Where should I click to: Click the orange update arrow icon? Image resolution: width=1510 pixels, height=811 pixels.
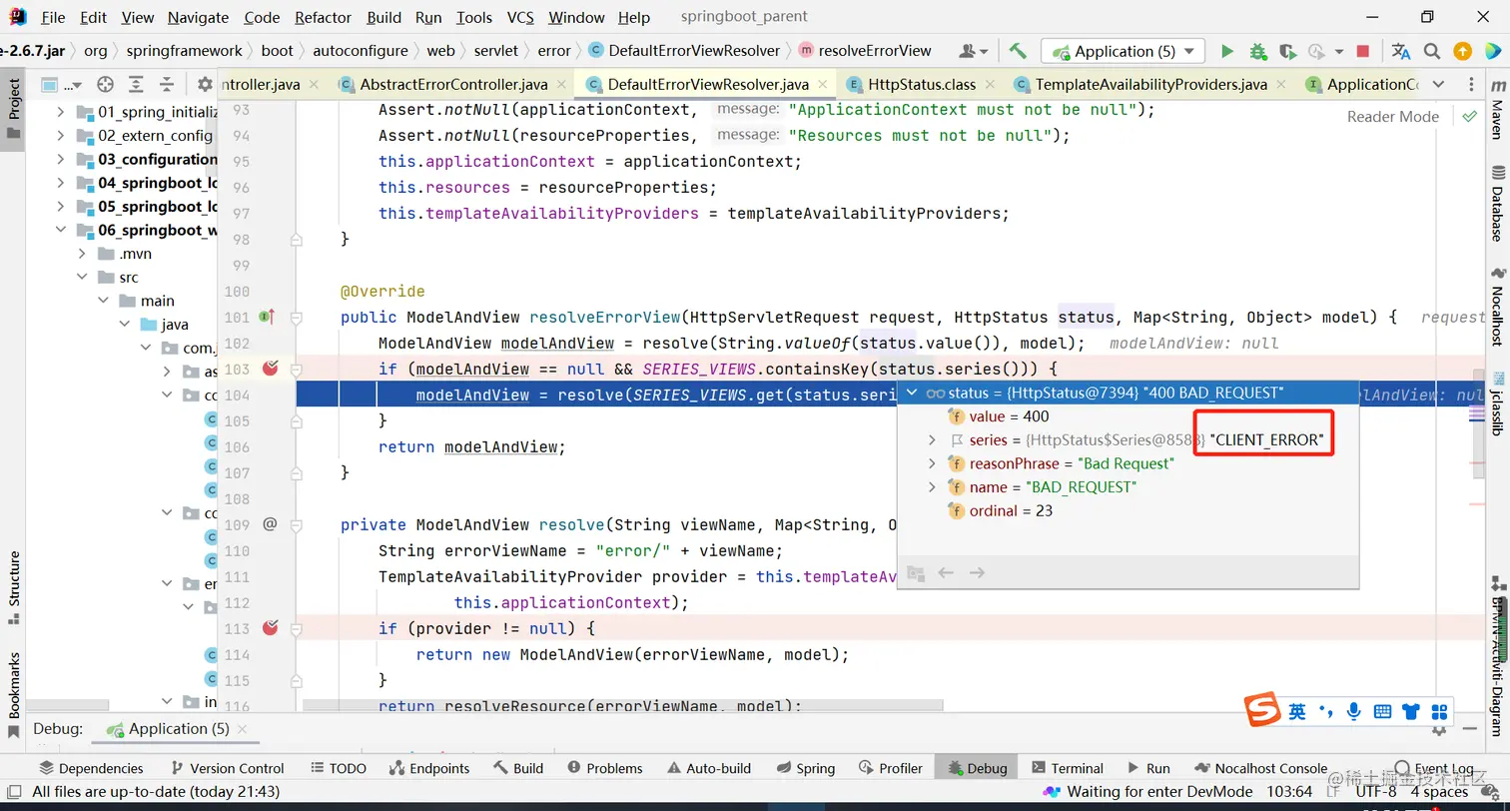[x=1462, y=51]
